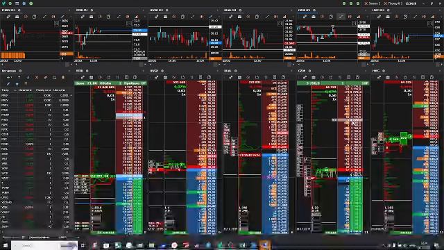
Task: Sort watchlist by Изменение column
Action: click(x=25, y=90)
